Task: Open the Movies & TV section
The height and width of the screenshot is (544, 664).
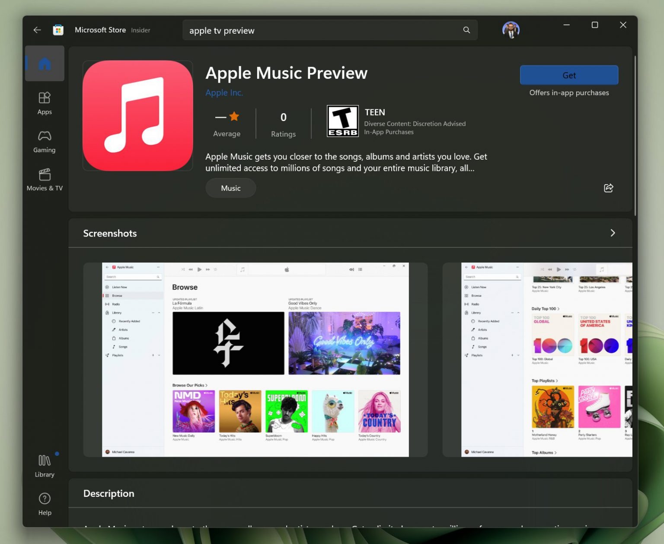Action: 45,179
